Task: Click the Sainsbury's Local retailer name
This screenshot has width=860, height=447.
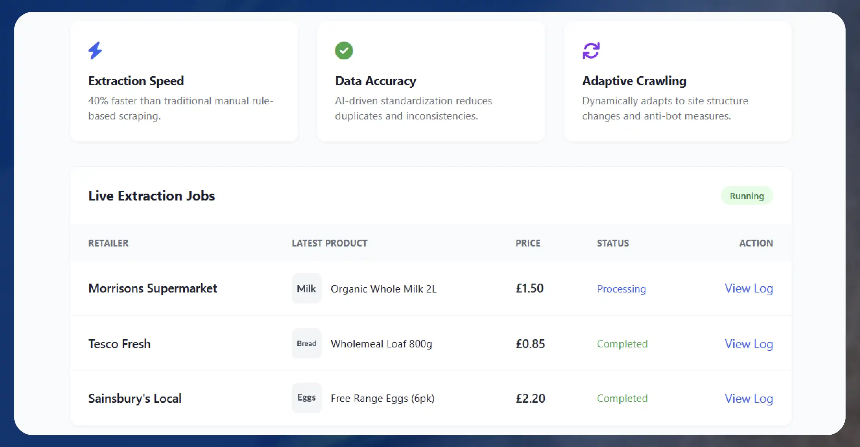Action: tap(135, 398)
